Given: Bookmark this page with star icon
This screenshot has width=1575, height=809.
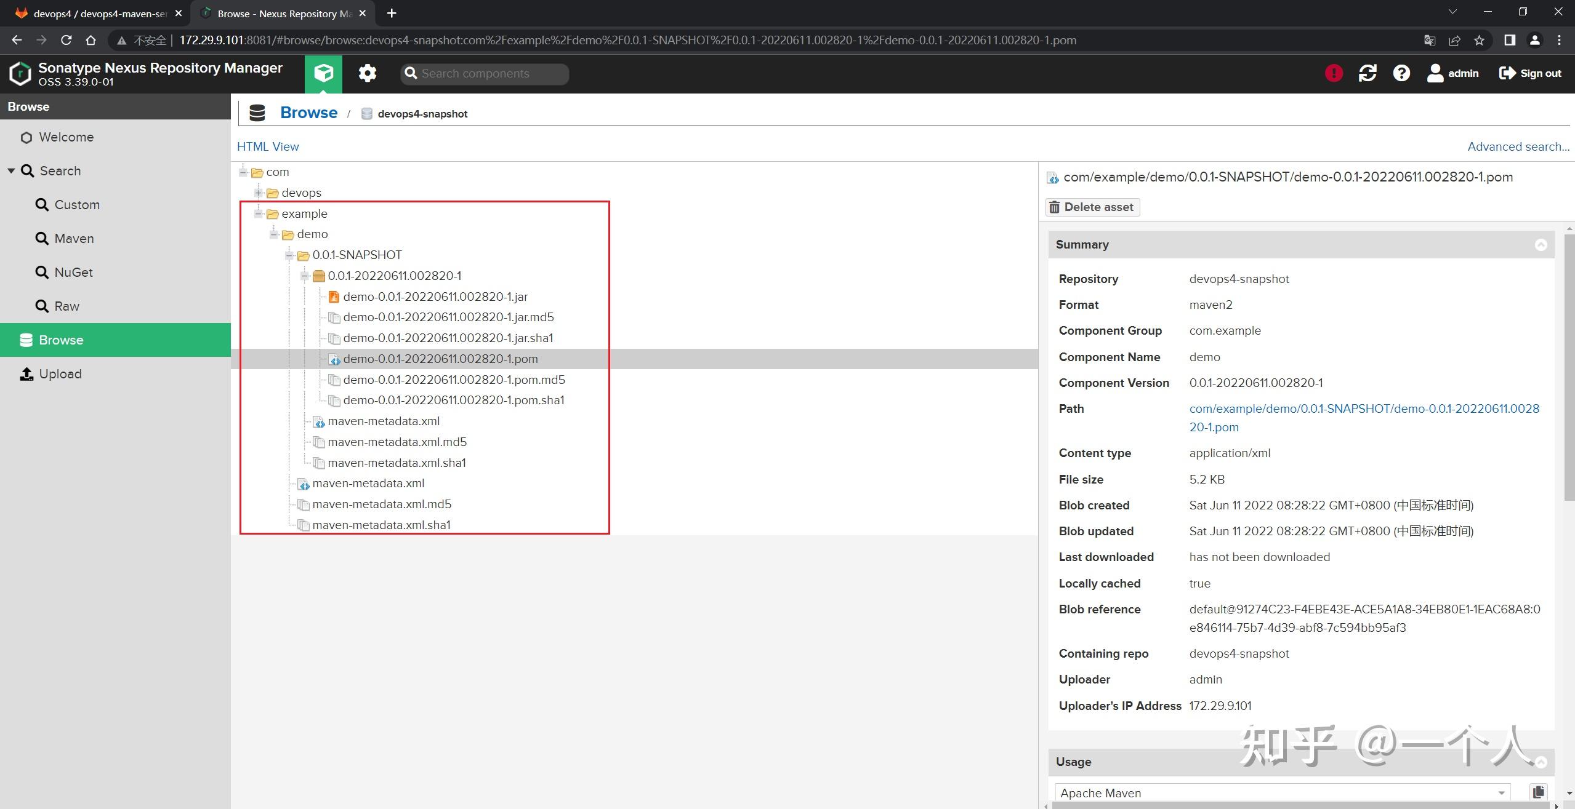Looking at the screenshot, I should (1479, 41).
